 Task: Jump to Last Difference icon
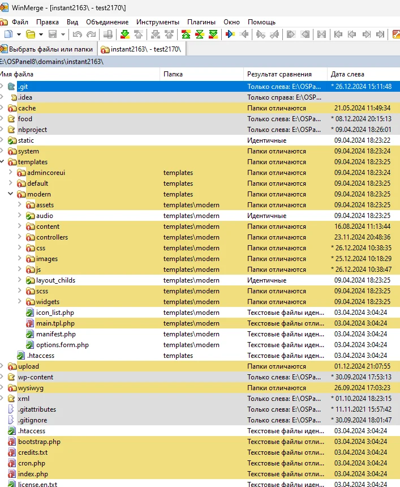(x=213, y=34)
